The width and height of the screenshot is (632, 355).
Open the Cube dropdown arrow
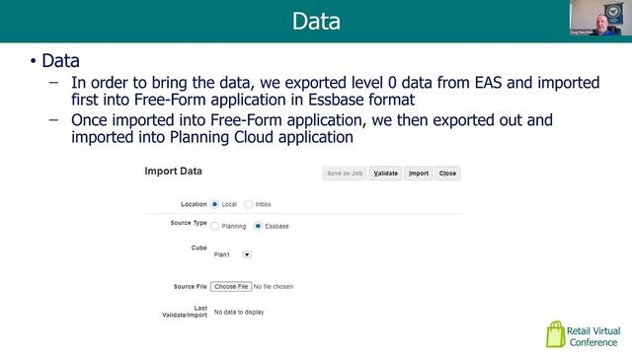(247, 254)
